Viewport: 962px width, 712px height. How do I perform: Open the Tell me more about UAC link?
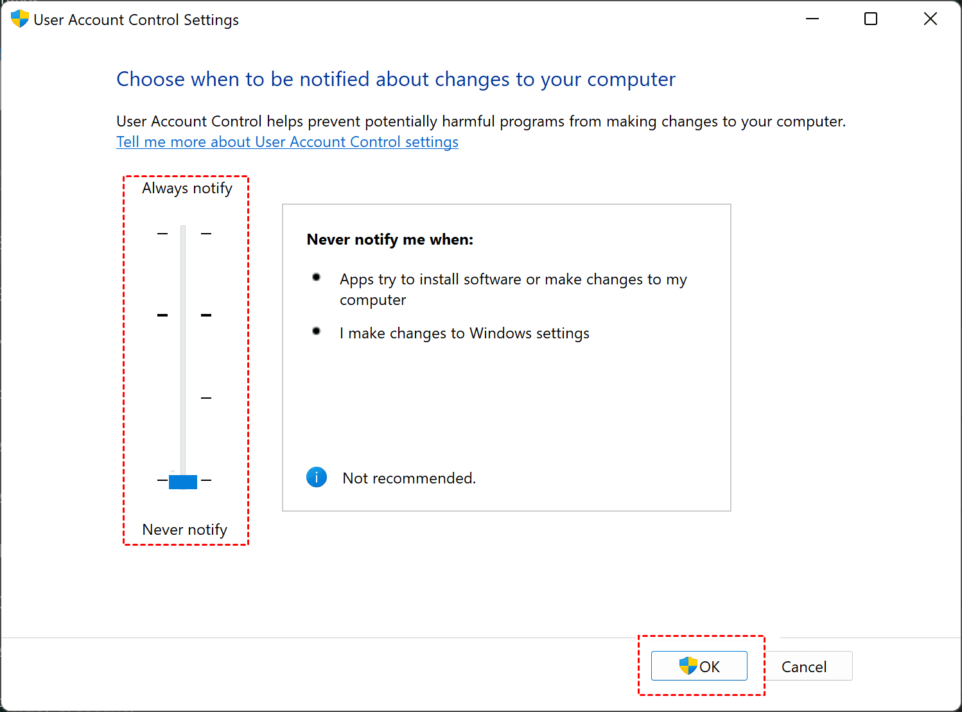287,142
